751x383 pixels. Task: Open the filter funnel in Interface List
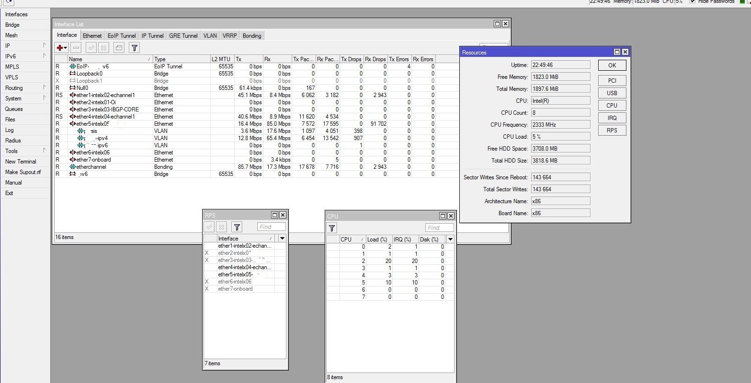135,47
